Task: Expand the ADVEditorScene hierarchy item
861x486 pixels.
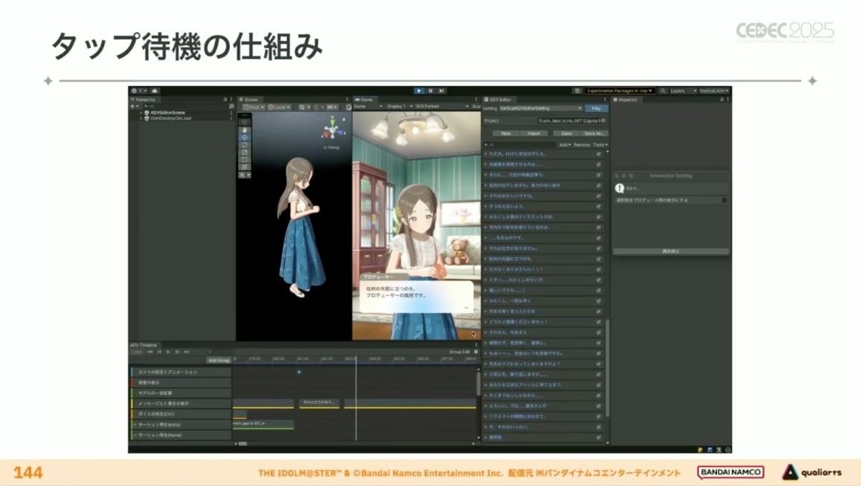Action: pos(140,113)
